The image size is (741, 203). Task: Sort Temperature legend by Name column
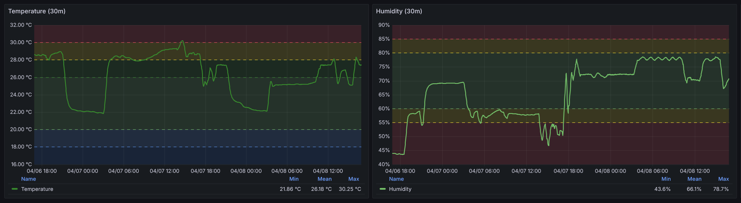coord(28,179)
